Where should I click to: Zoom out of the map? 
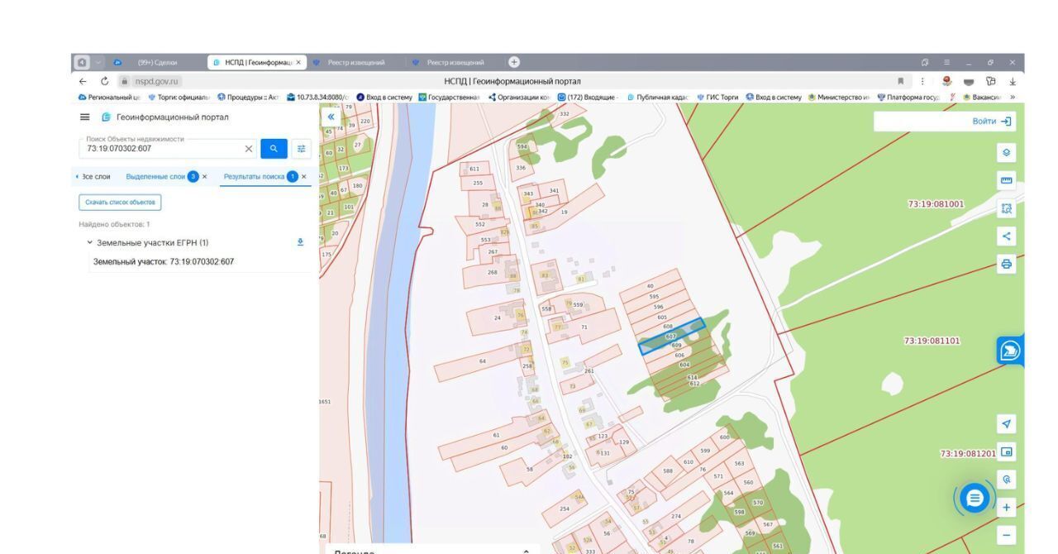pos(1006,535)
